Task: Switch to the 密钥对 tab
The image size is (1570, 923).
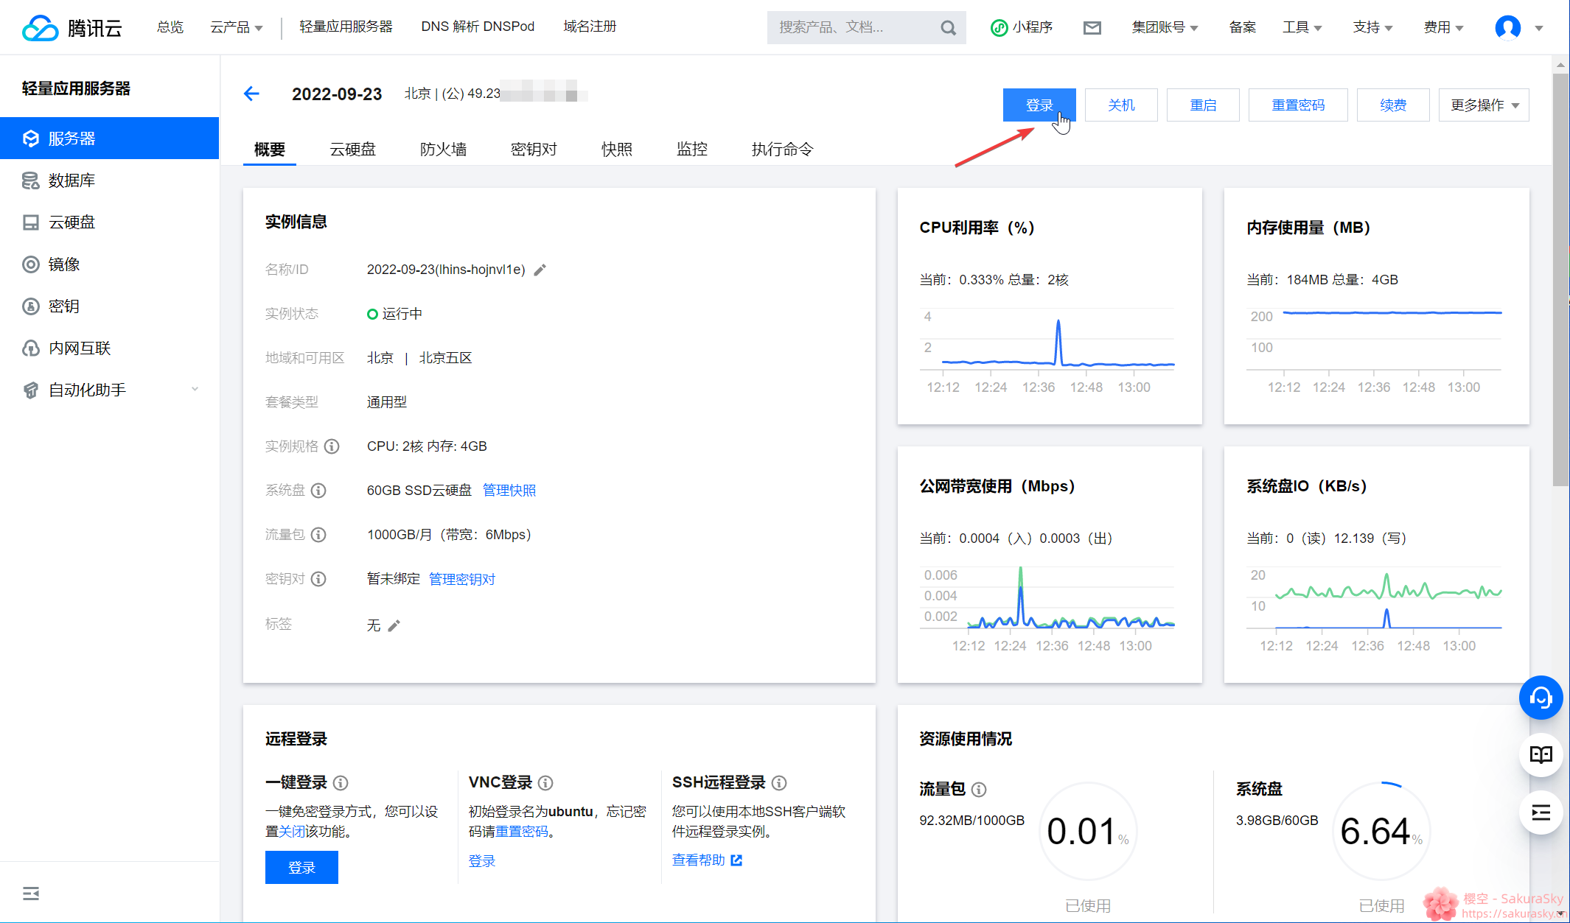Action: pos(534,150)
